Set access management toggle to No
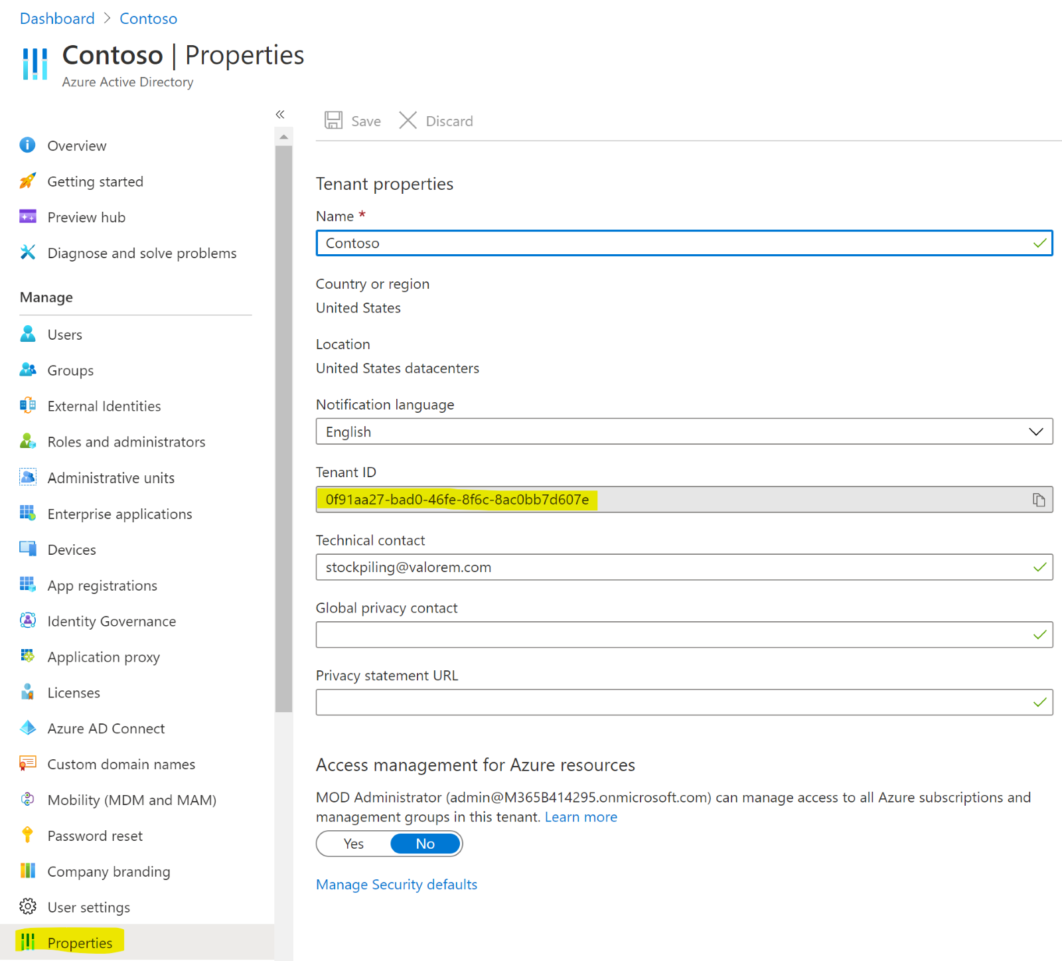Screen dimensions: 1062x961 [x=425, y=844]
